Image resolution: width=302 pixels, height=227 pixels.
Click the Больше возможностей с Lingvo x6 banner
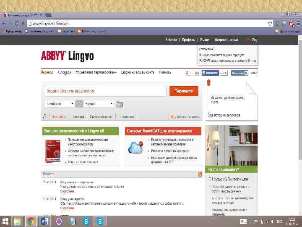81,131
